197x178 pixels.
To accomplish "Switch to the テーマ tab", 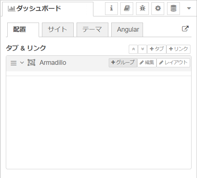I will coord(92,30).
